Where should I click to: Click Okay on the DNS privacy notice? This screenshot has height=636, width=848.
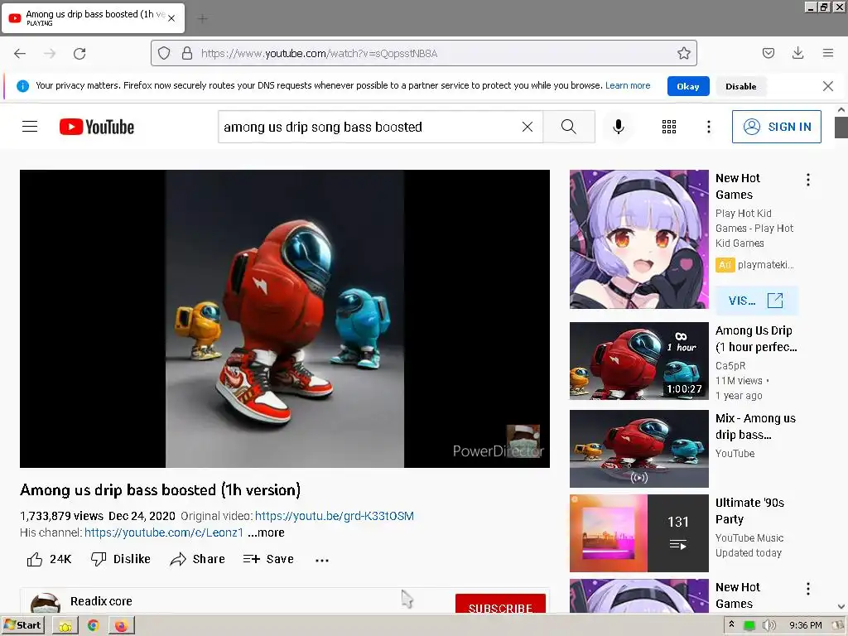(688, 86)
